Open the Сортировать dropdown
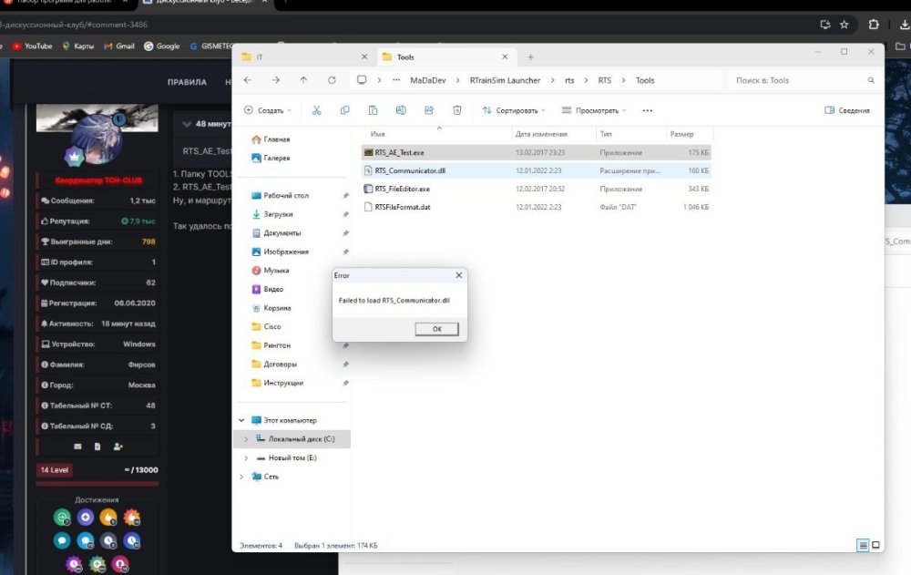Image resolution: width=911 pixels, height=575 pixels. (x=514, y=110)
